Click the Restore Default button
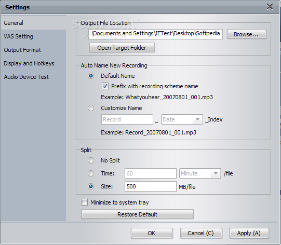This screenshot has width=281, height=245. click(x=138, y=214)
